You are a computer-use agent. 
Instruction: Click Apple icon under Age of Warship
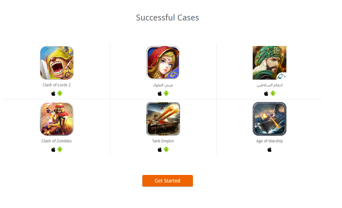(270, 149)
